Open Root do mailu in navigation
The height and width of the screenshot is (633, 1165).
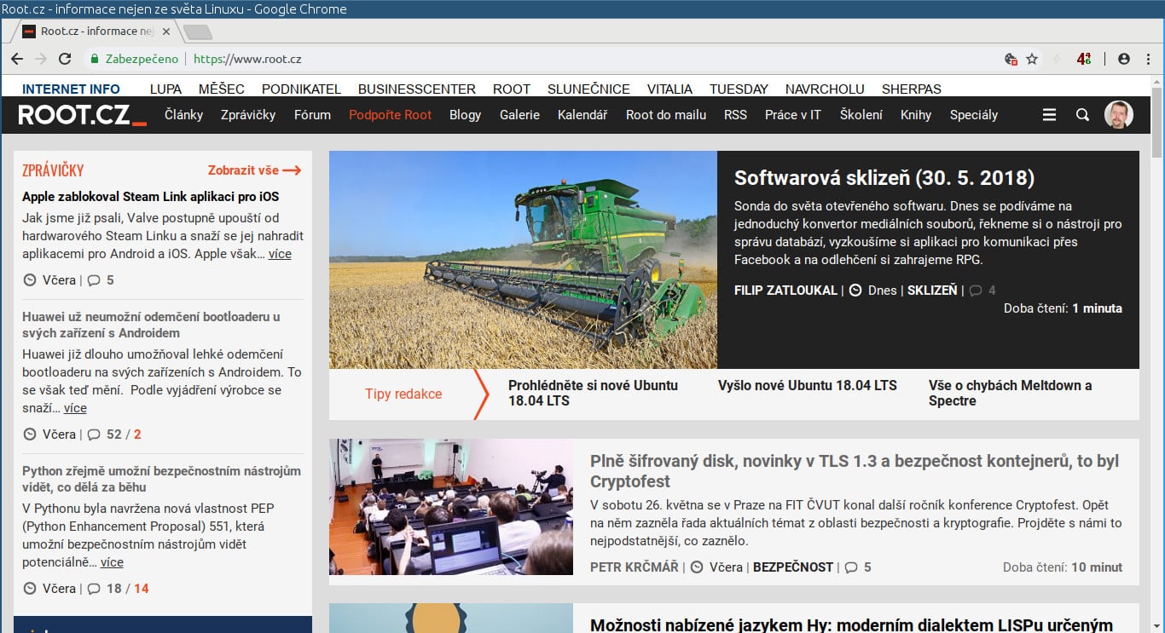tap(666, 115)
